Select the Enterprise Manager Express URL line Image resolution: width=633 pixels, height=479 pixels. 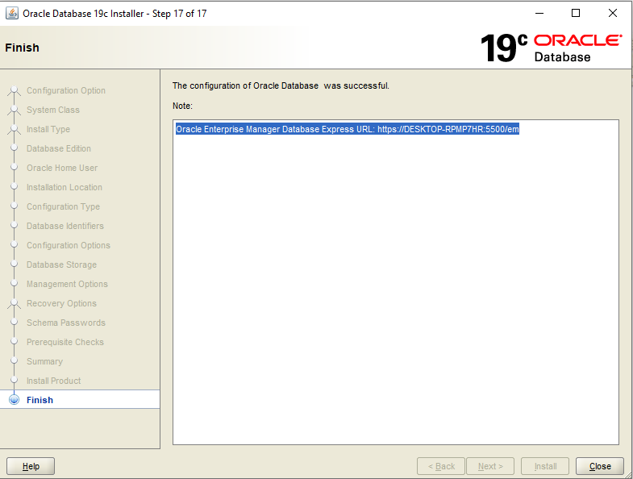point(348,129)
